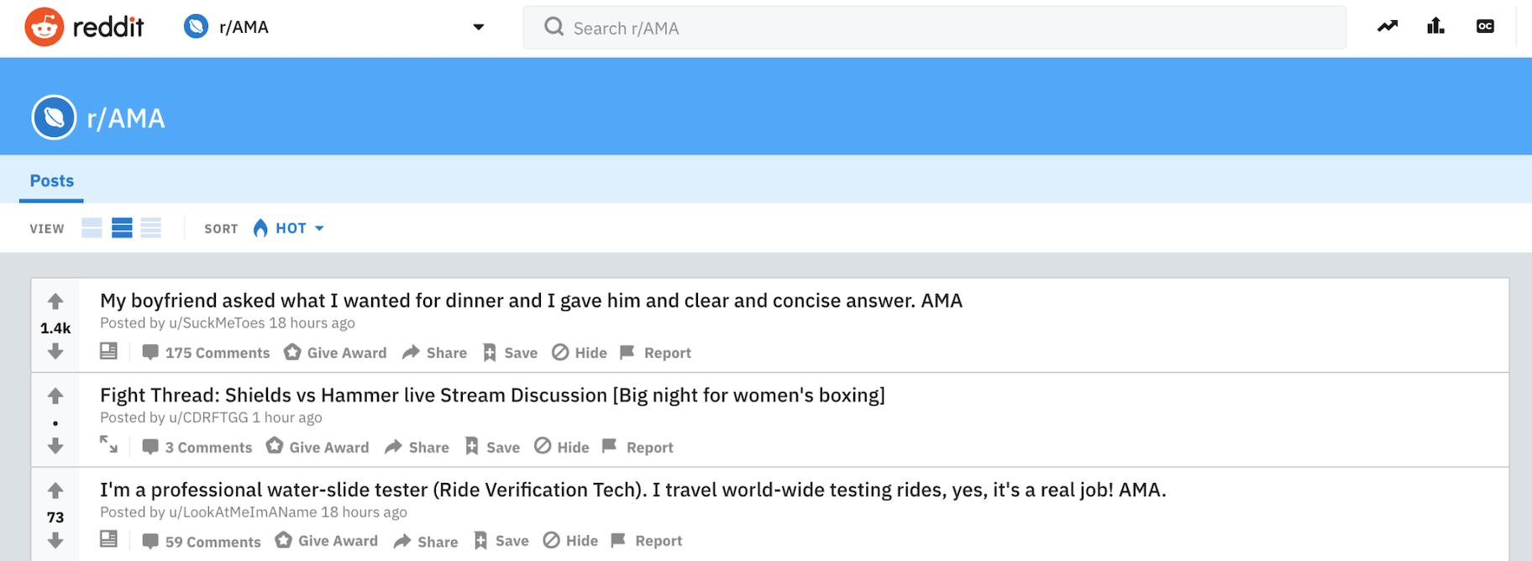Switch to classic view layout
This screenshot has width=1532, height=561.
pyautogui.click(x=122, y=228)
